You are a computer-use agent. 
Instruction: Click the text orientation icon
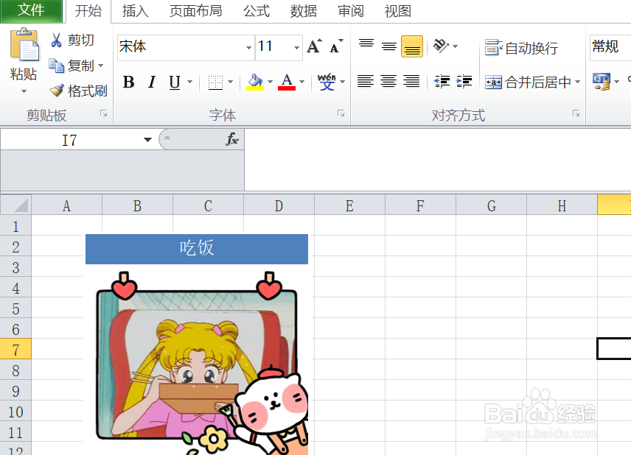coord(441,46)
